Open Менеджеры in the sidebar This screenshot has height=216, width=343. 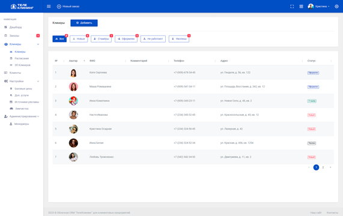[22, 124]
